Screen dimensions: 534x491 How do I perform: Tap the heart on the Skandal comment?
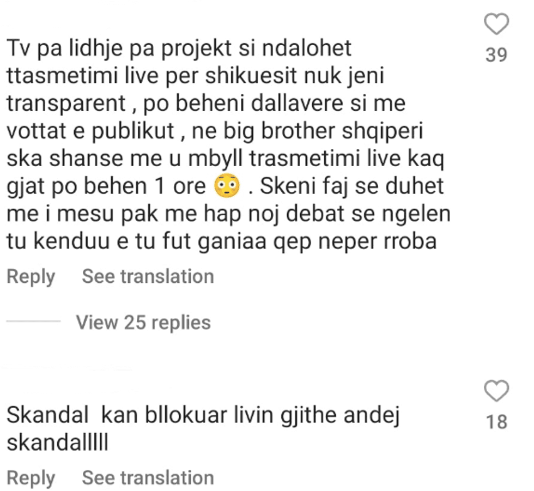(496, 391)
